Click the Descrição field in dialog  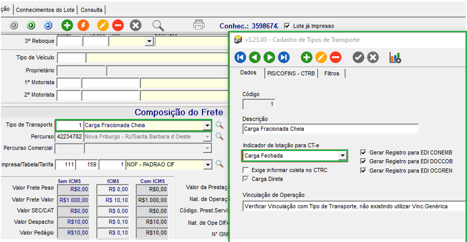pyautogui.click(x=331, y=129)
